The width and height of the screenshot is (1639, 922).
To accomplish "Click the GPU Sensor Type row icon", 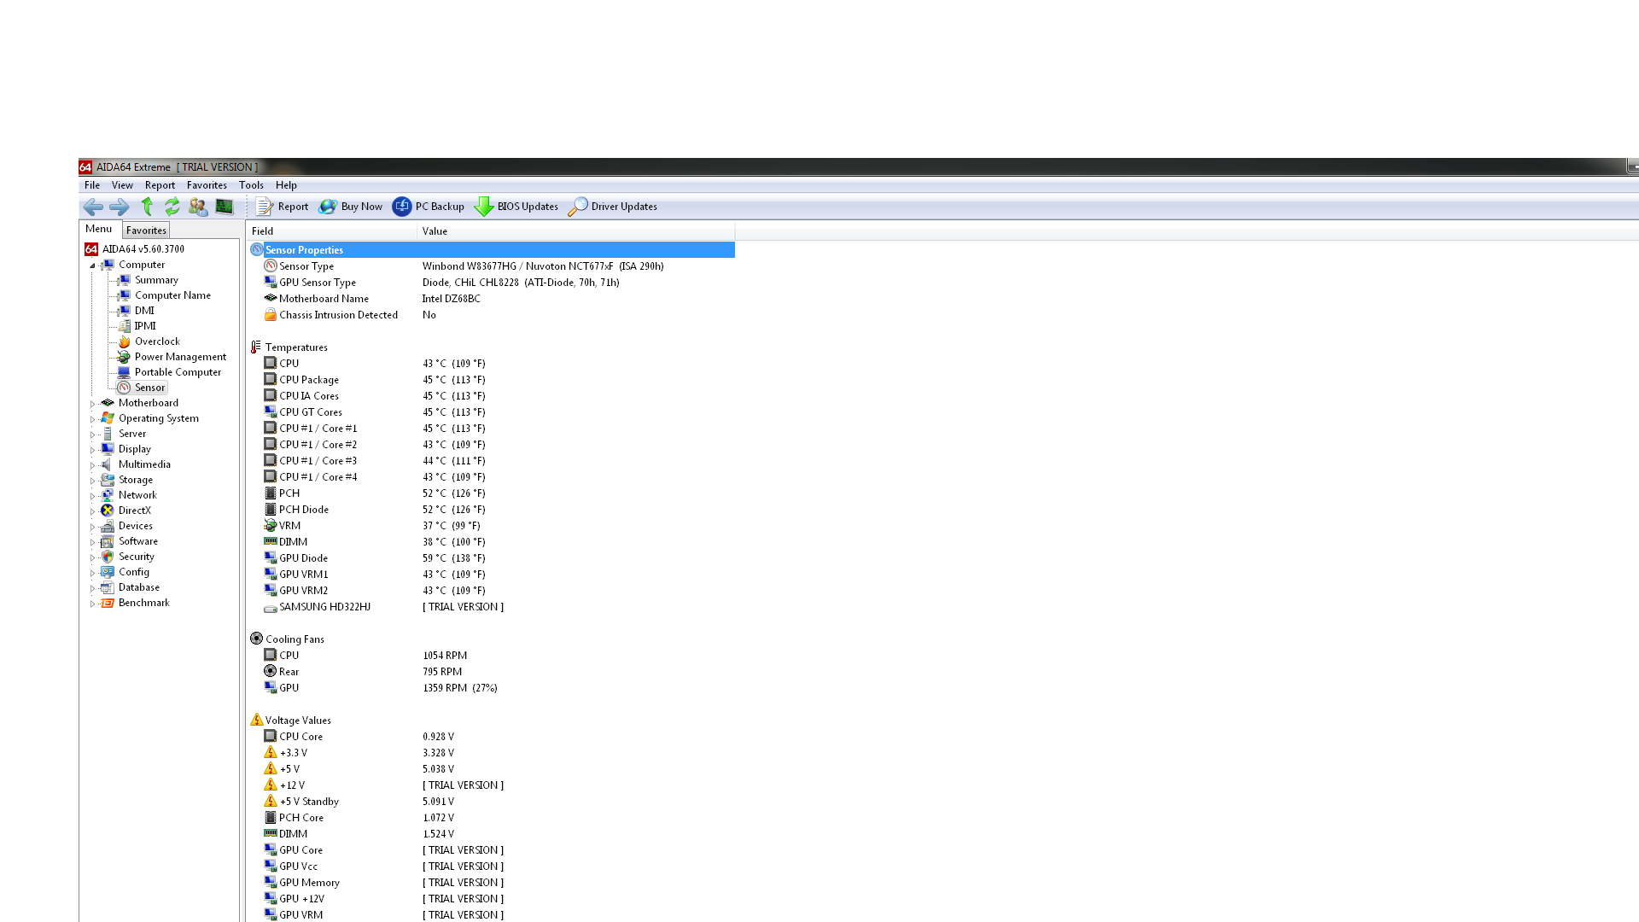I will pyautogui.click(x=271, y=283).
